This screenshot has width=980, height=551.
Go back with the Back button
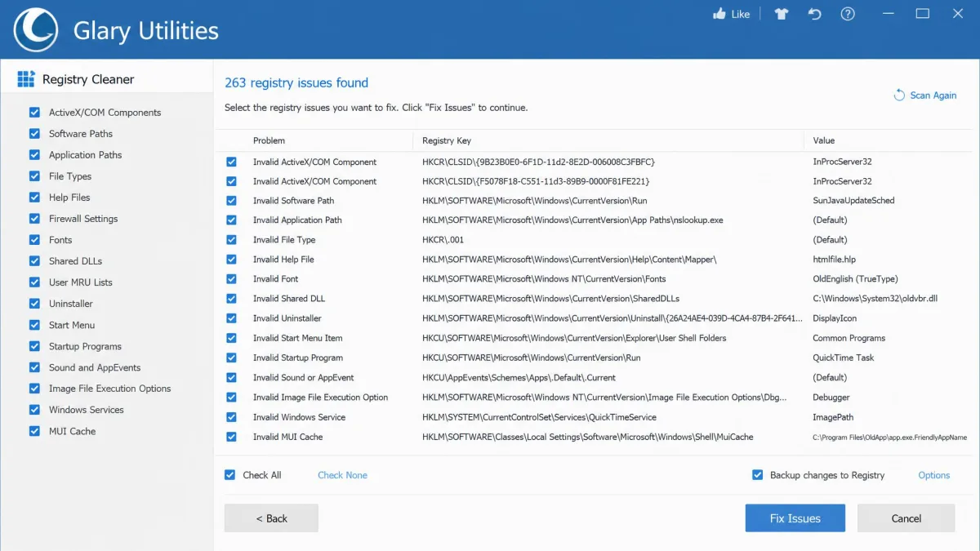pyautogui.click(x=271, y=518)
